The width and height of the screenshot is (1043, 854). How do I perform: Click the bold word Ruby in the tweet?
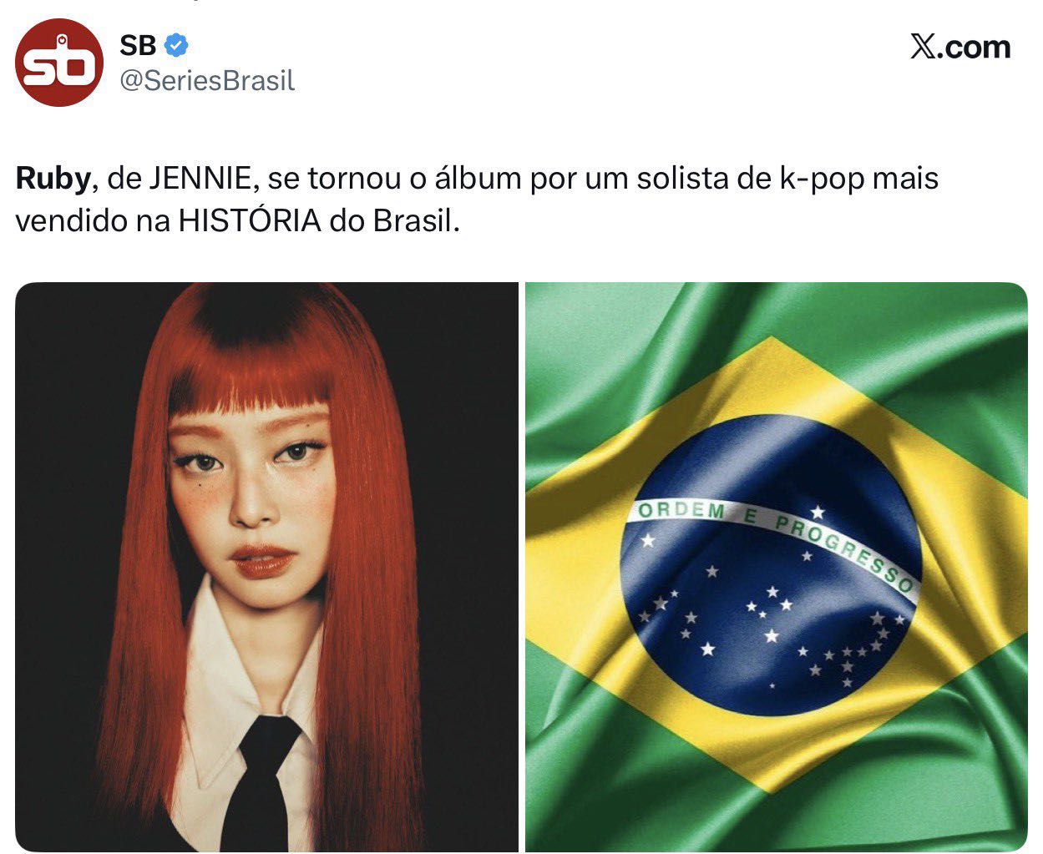53,179
